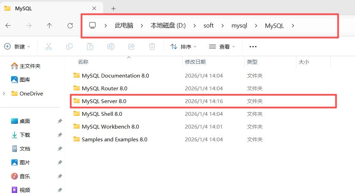
Task: Sort by the 修改日期 column header
Action: (x=195, y=62)
